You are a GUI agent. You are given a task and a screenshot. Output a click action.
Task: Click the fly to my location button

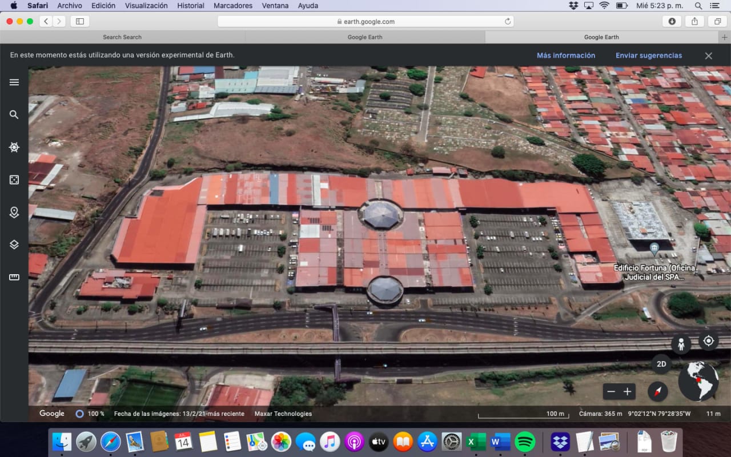pyautogui.click(x=709, y=341)
